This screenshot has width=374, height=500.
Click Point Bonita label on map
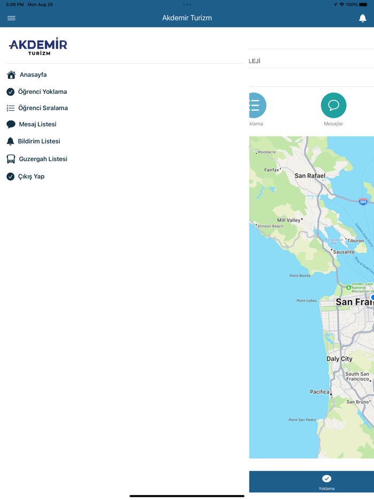(x=300, y=276)
